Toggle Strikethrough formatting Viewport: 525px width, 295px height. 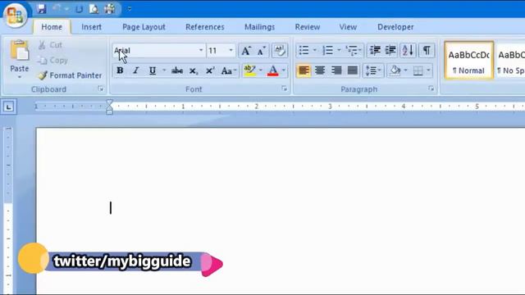[177, 70]
